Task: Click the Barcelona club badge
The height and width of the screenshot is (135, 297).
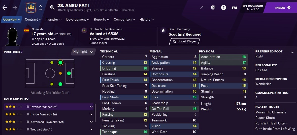Action: 31,8
